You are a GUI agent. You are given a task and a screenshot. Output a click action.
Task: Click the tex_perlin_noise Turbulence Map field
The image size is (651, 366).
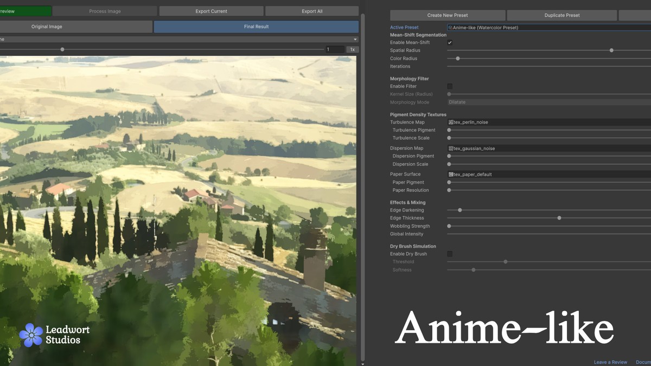point(549,122)
